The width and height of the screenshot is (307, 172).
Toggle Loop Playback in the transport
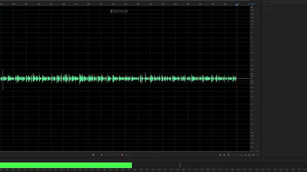point(127,155)
